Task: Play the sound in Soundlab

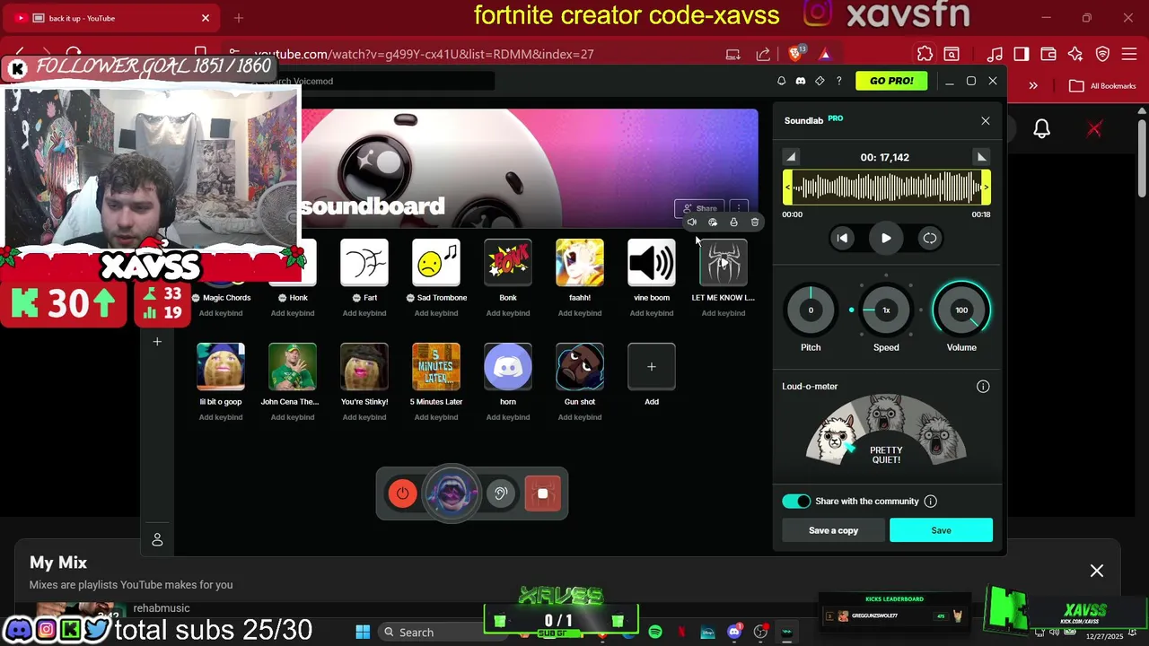Action: 886,238
